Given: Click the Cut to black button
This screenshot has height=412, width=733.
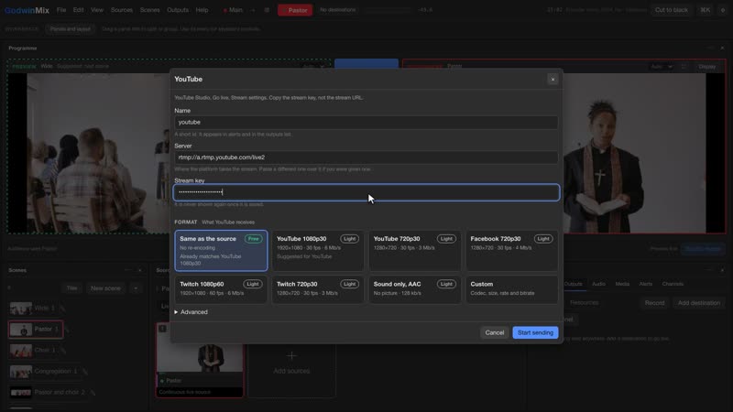Looking at the screenshot, I should (x=671, y=10).
